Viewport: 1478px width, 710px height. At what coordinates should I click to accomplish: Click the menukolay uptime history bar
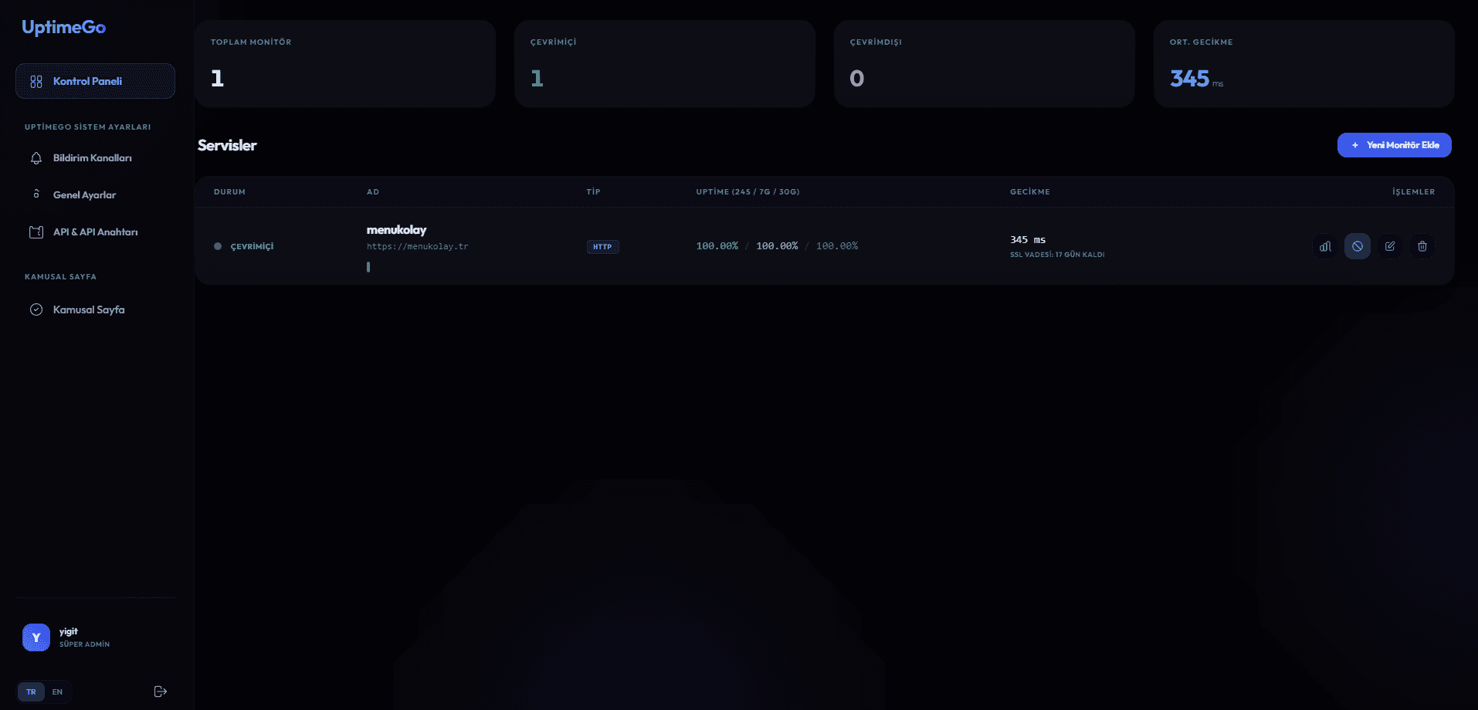[x=368, y=267]
